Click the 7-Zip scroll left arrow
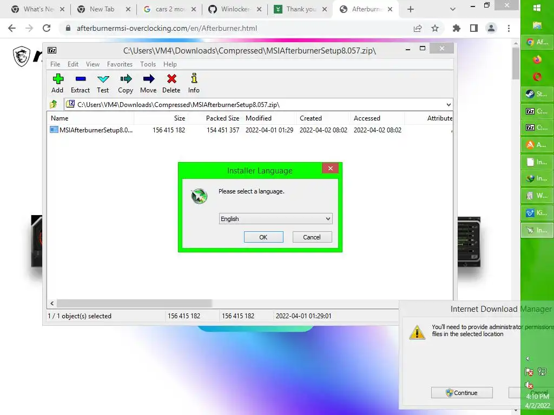554x415 pixels. [52, 303]
